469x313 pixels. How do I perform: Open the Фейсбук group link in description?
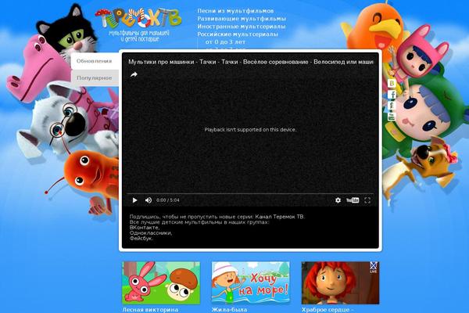point(141,239)
